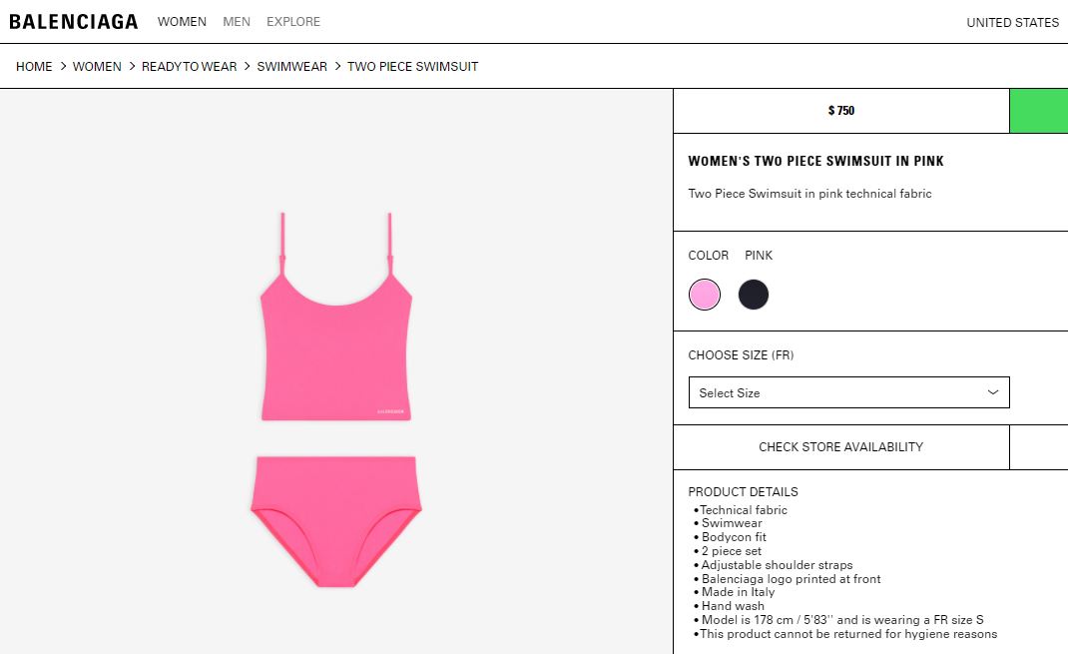The height and width of the screenshot is (654, 1068).
Task: Click the Balenciaga logo
Action: point(74,22)
